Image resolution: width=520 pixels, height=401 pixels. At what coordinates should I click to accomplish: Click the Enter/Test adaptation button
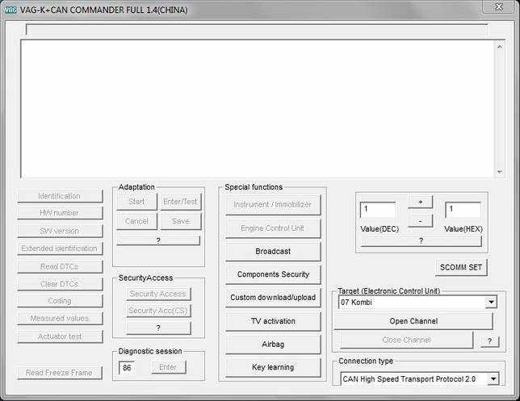[181, 202]
